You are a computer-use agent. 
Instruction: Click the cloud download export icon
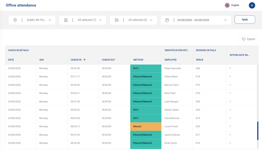tap(244, 39)
